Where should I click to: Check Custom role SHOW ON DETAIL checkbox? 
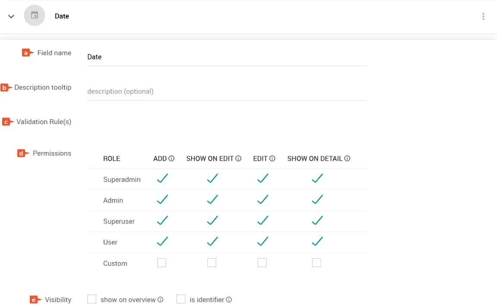317,263
